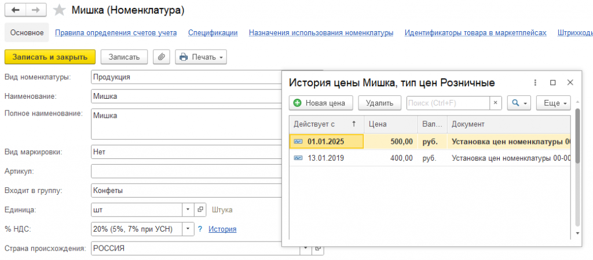The width and height of the screenshot is (593, 260).
Task: Click the document cell in 13.01.2019 row
Action: click(x=508, y=158)
